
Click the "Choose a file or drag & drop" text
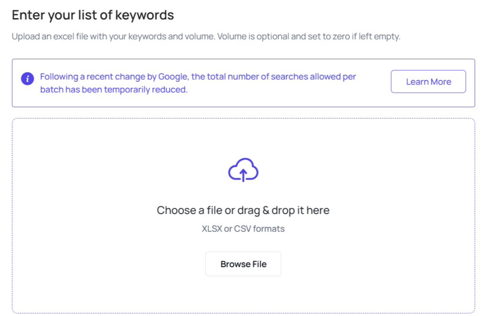[243, 210]
